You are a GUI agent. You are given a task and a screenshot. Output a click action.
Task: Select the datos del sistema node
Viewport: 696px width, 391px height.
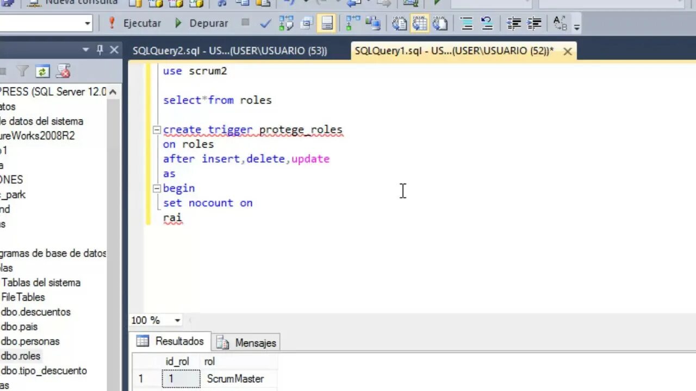[x=41, y=121]
